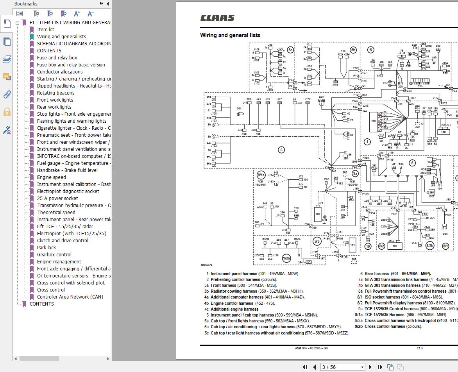458x372 pixels.
Task: Open the Controller Area Network (CAN) bookmark
Action: 70,297
